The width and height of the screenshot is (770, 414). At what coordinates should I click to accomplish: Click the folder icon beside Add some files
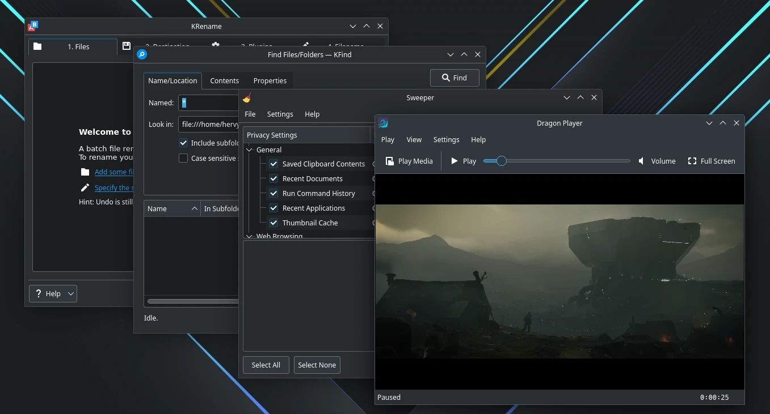click(85, 172)
